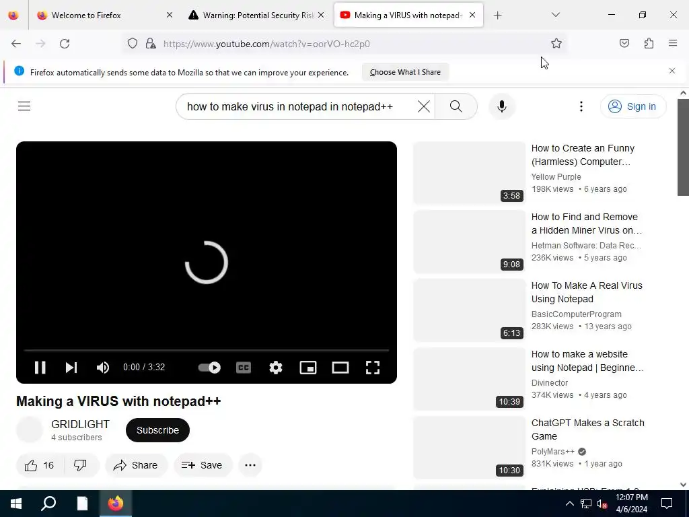Pause the video
The image size is (689, 517).
[40, 368]
